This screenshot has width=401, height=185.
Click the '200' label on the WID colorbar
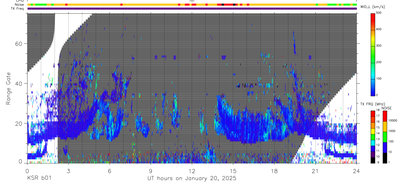click(x=379, y=62)
